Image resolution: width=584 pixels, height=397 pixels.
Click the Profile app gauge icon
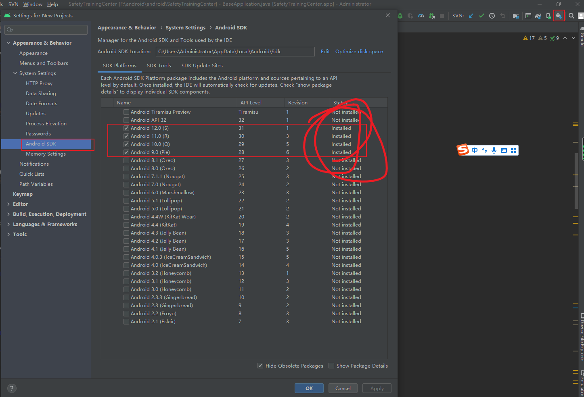coord(421,16)
